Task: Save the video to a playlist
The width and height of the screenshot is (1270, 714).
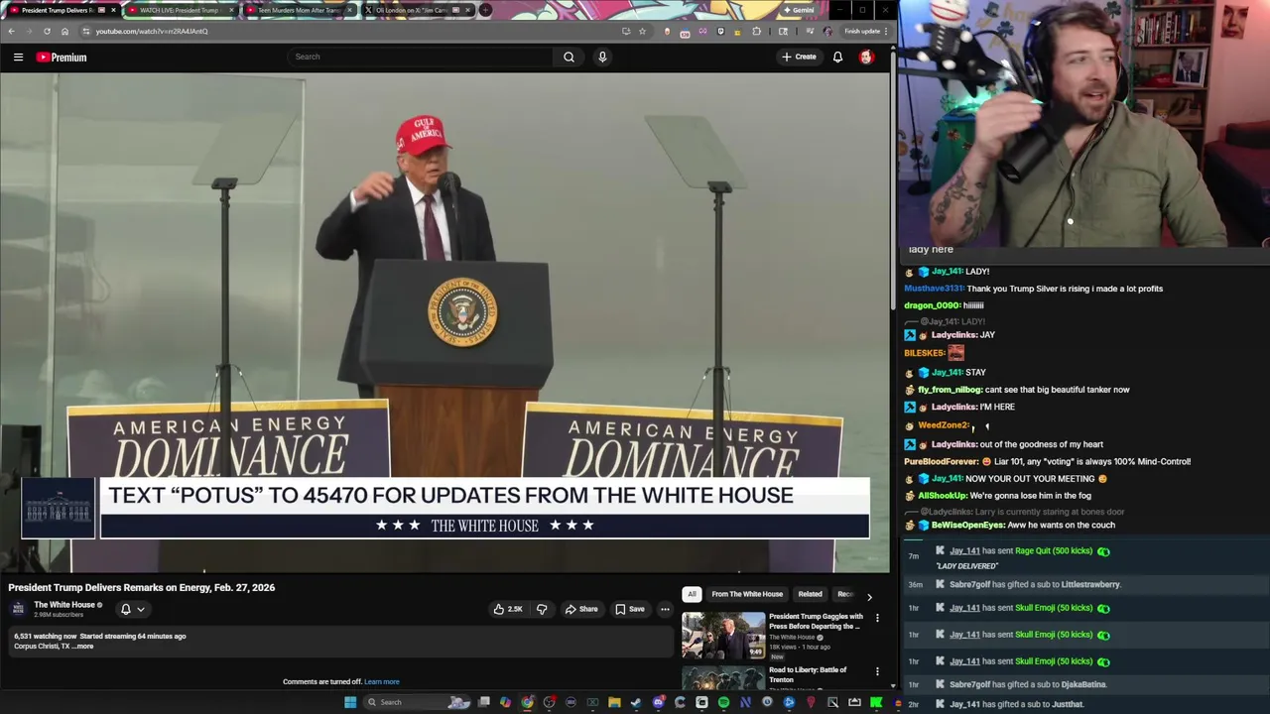Action: click(x=630, y=609)
